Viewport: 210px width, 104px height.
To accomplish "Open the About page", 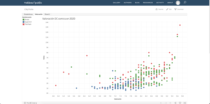I will click(170, 3).
